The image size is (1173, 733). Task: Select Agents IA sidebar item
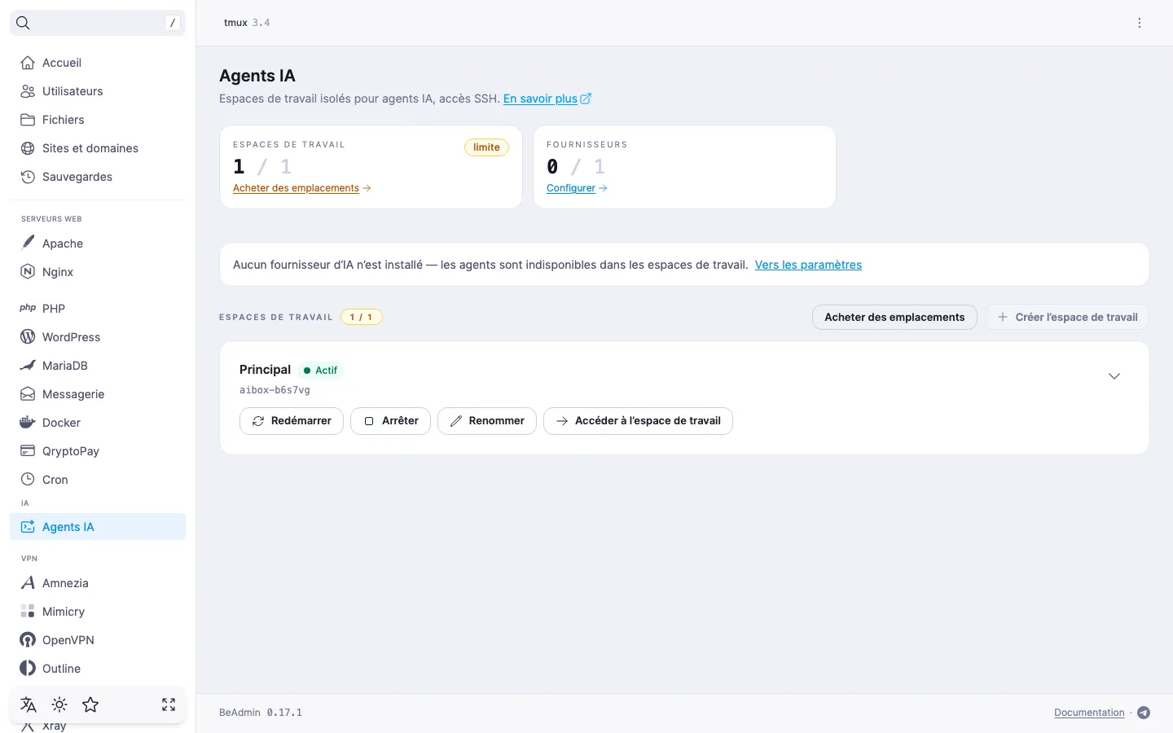(98, 527)
